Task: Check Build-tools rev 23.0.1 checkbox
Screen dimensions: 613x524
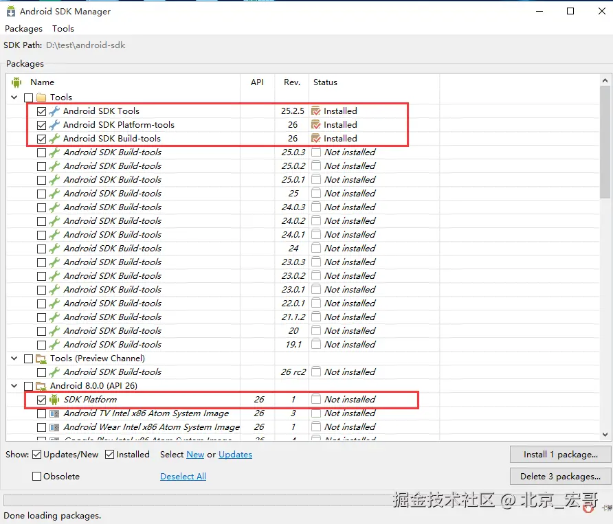Action: [x=41, y=290]
